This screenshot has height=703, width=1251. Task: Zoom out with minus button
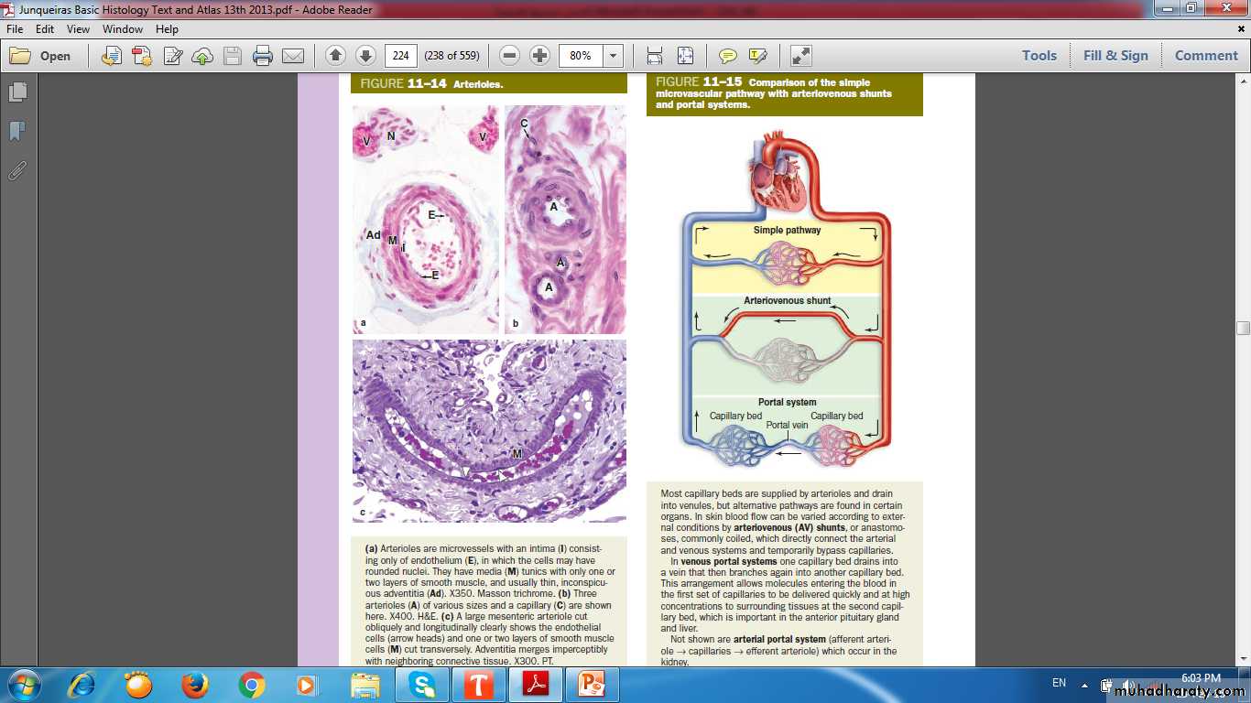[x=510, y=56]
